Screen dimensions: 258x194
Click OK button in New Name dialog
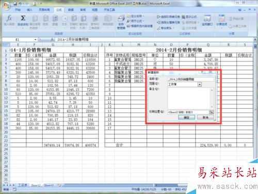(x=186, y=118)
